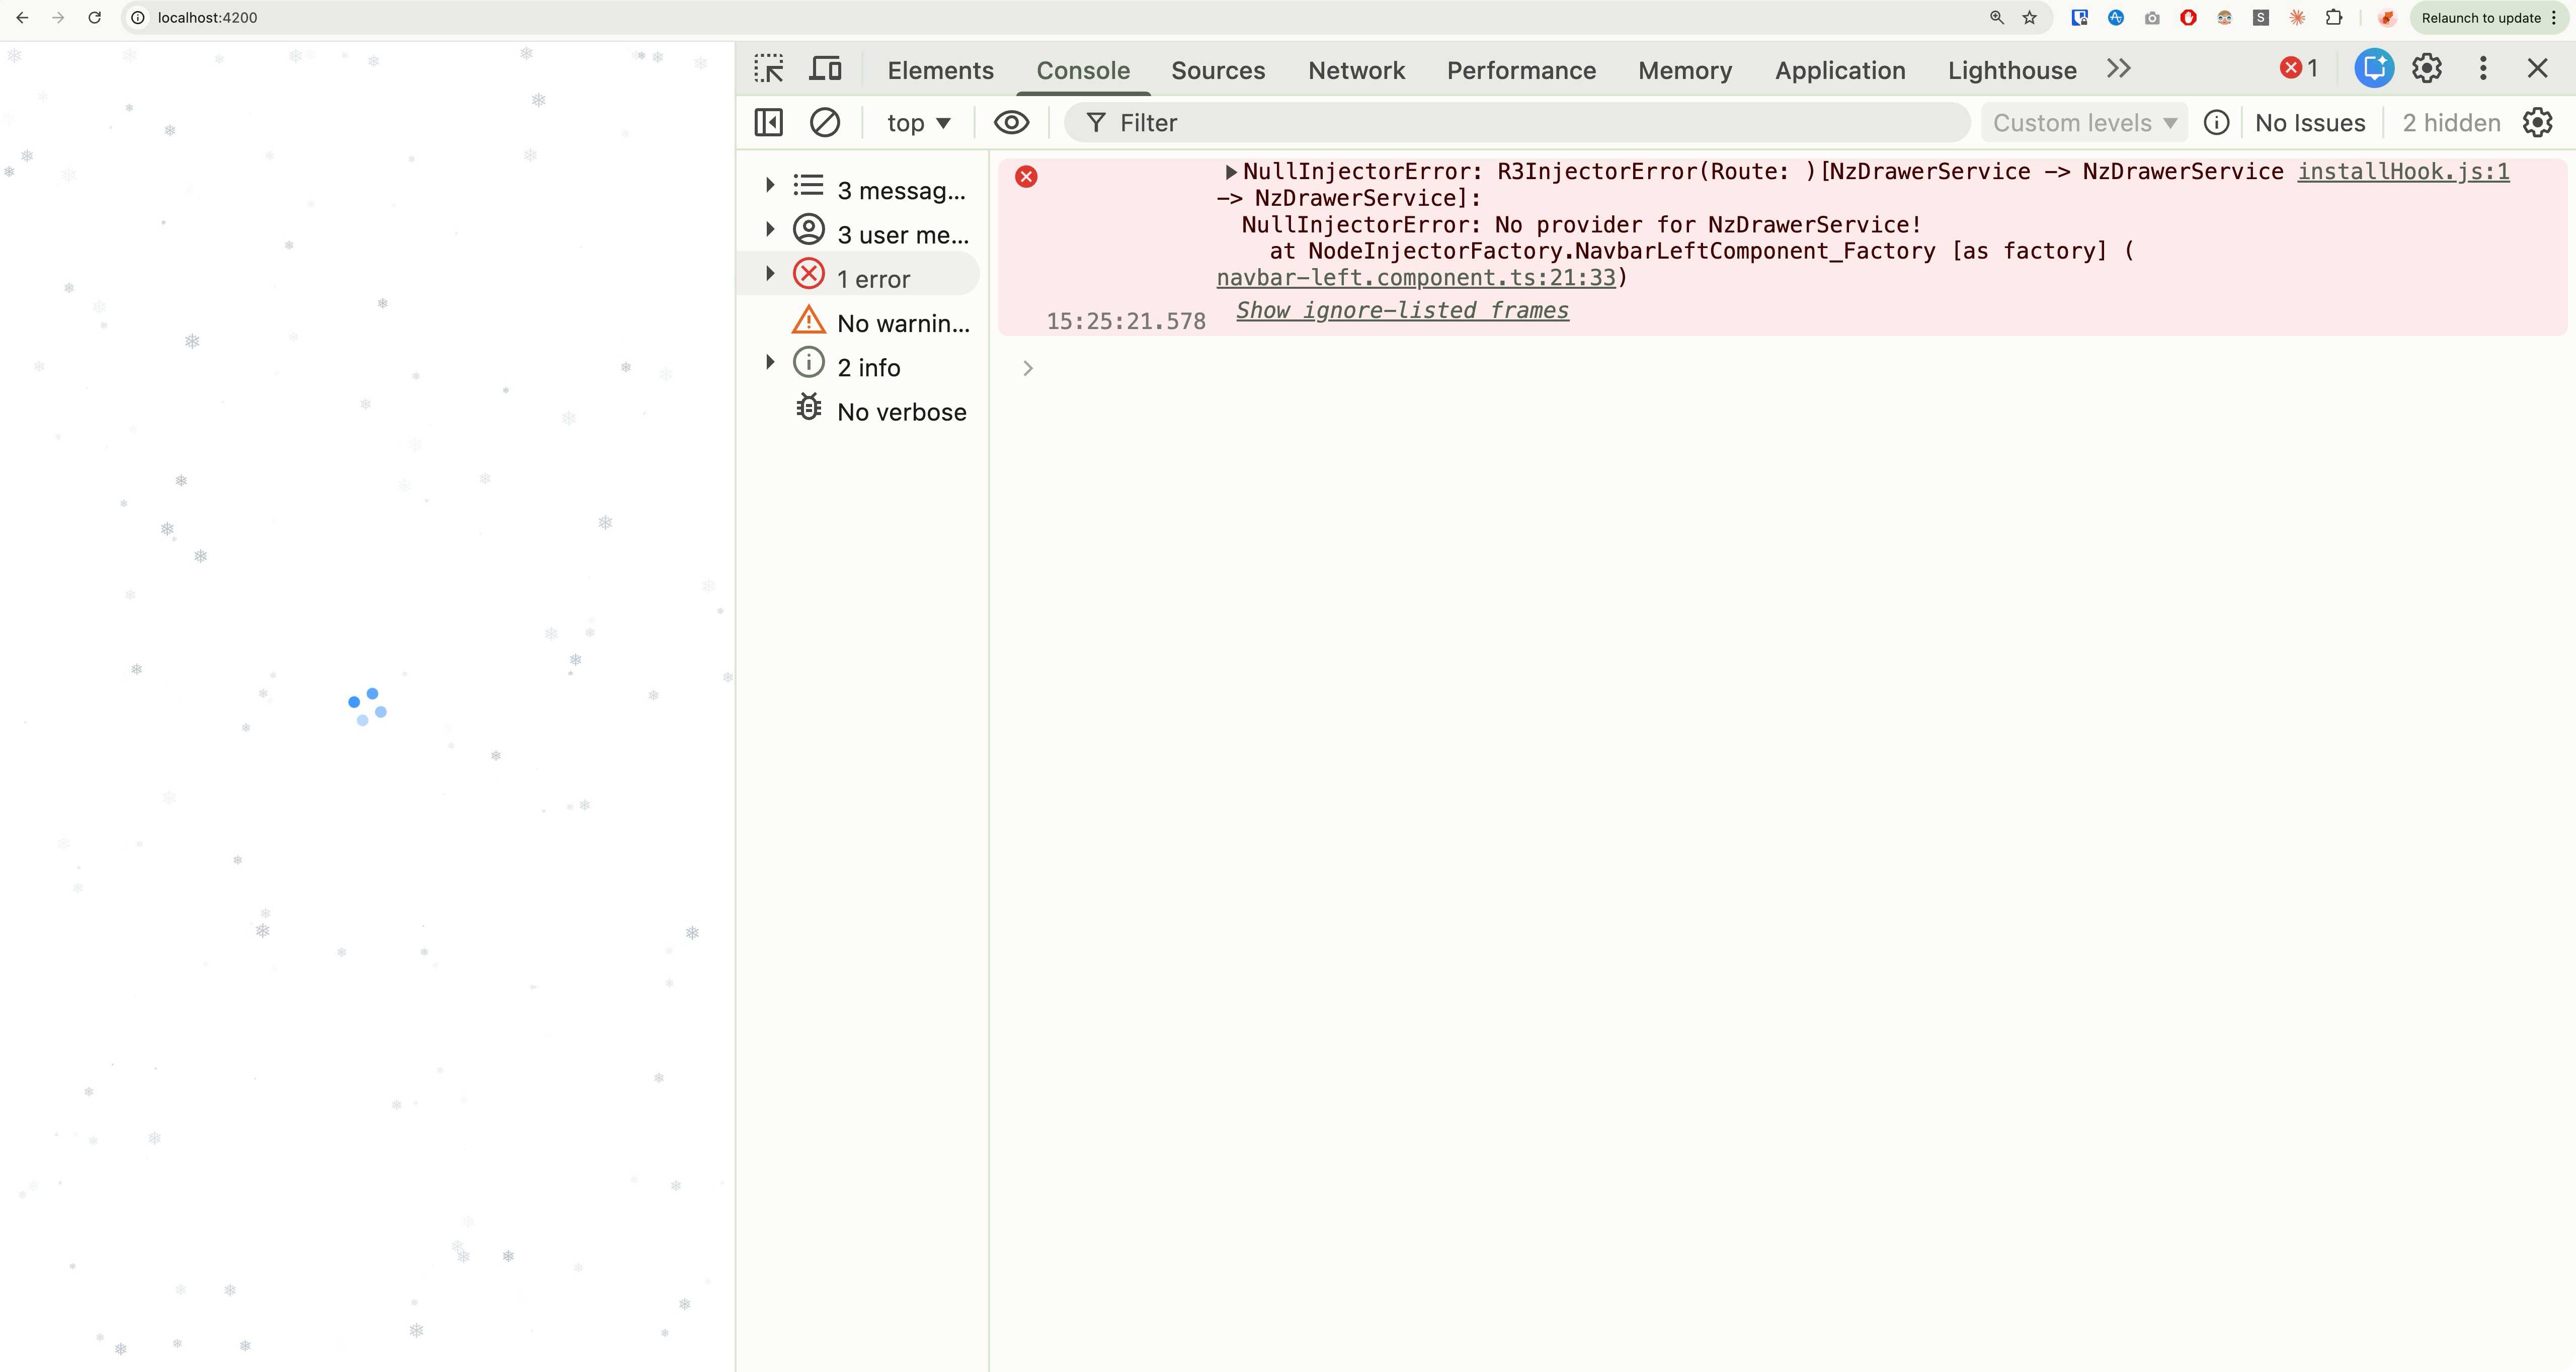Open the AI assistance panel icon
This screenshot has height=1372, width=2576.
(2374, 68)
